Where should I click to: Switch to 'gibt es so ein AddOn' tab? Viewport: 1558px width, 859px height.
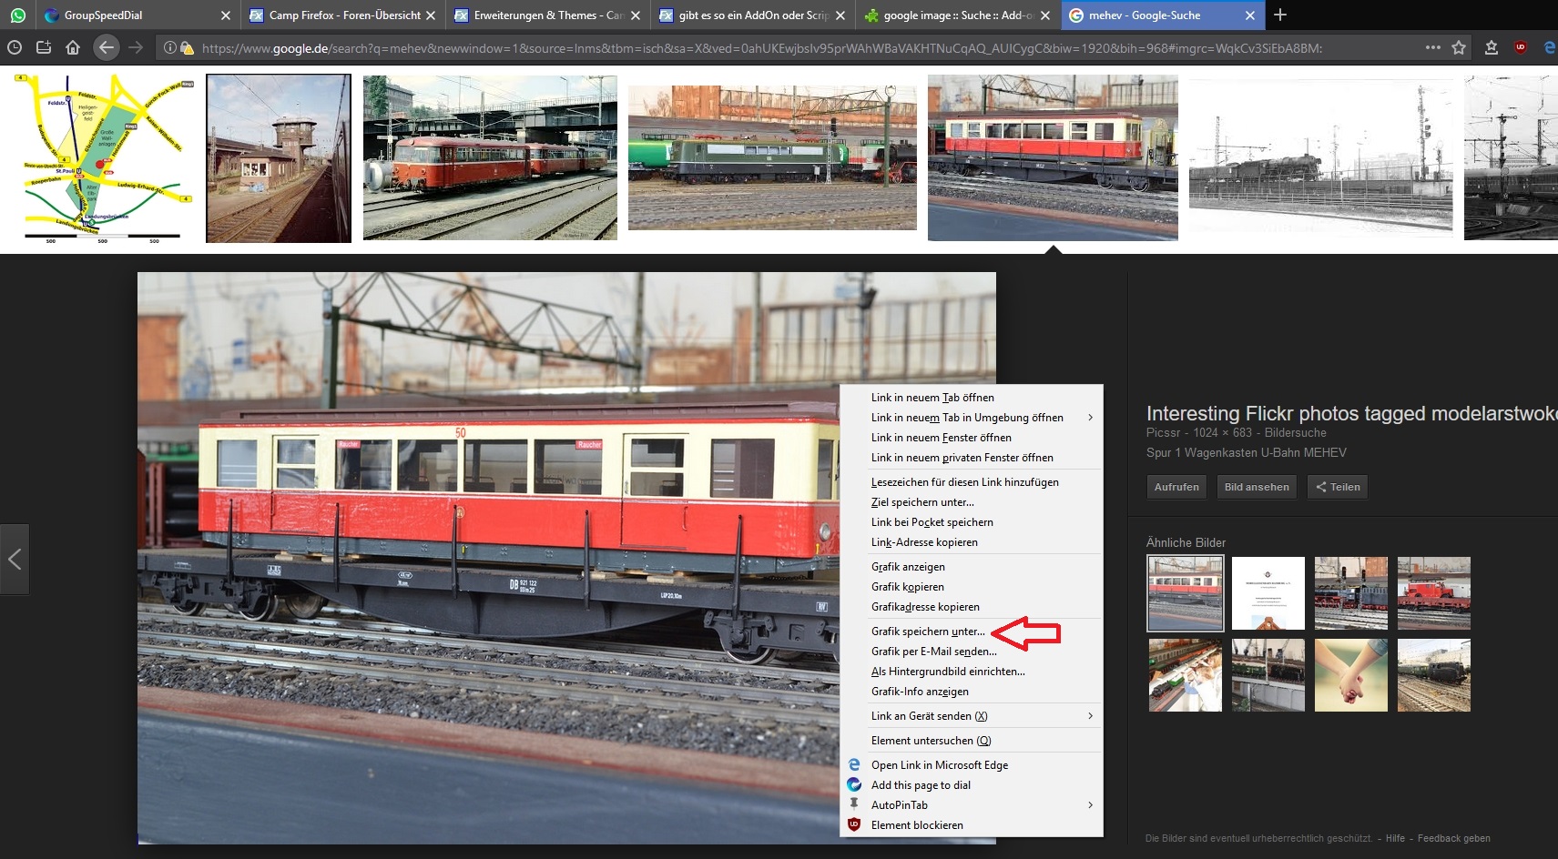[752, 15]
